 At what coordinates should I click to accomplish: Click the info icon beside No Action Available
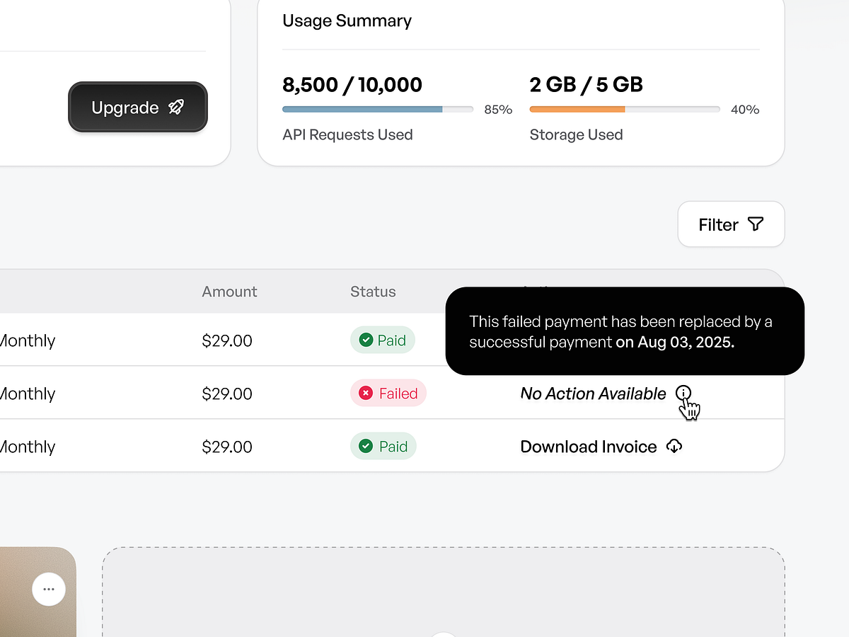pos(683,392)
